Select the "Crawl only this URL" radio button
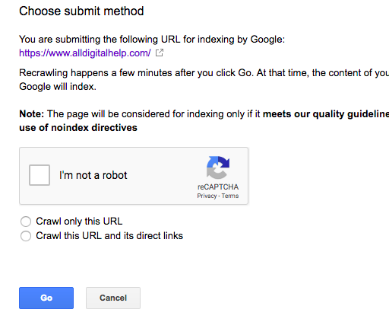Screen dimensions: 389x319 click(x=26, y=222)
